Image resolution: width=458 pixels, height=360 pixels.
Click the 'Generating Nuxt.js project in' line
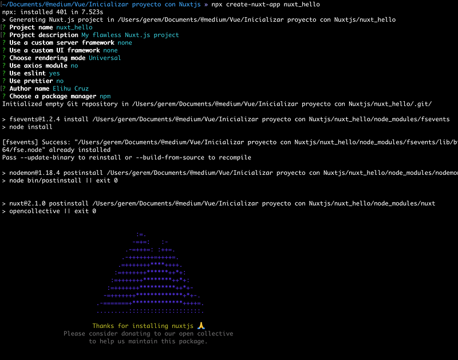pos(199,19)
